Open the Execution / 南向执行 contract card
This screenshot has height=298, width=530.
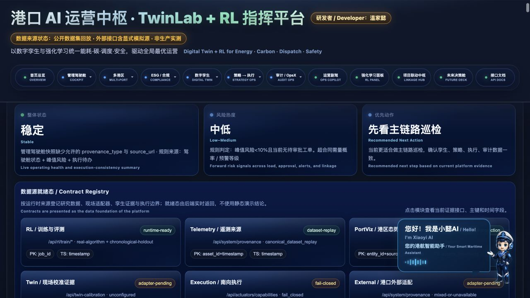[265, 285]
